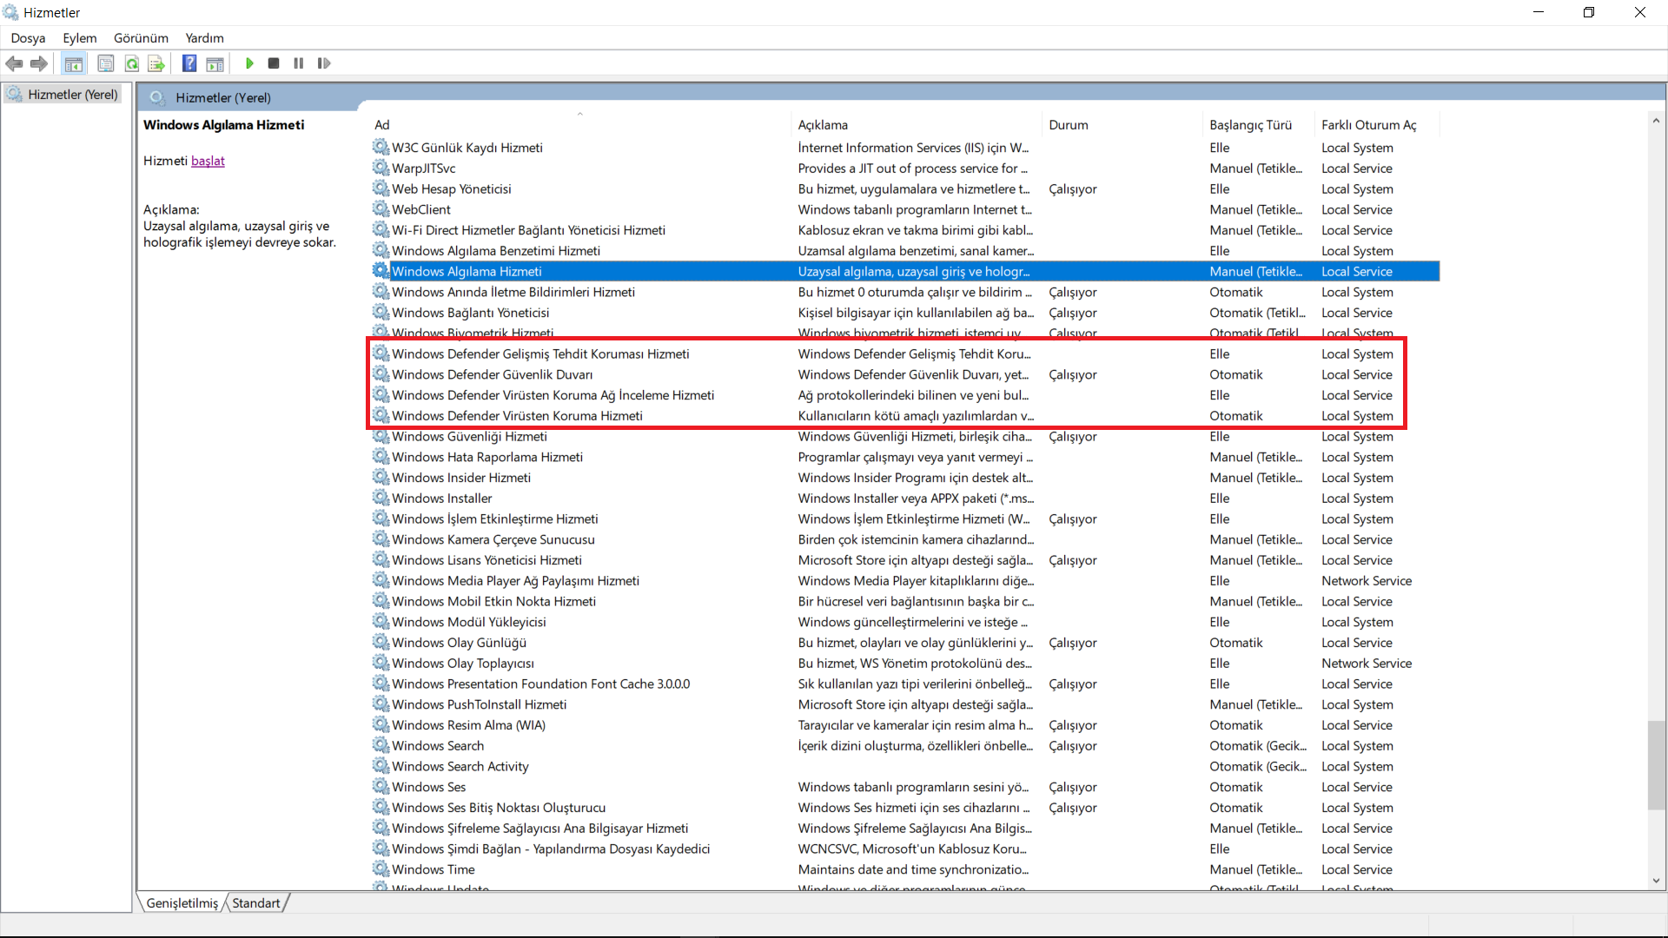Open the Help toolbar icon

tap(189, 63)
